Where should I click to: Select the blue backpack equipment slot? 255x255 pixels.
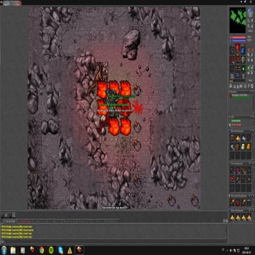(x=243, y=50)
